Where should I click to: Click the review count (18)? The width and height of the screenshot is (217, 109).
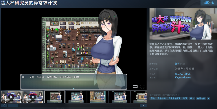[x=182, y=64]
